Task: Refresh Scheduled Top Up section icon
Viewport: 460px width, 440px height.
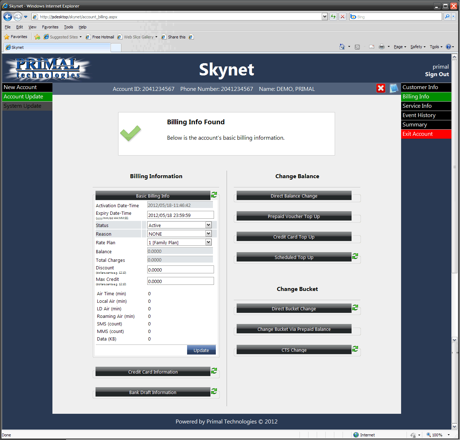Action: click(x=355, y=256)
